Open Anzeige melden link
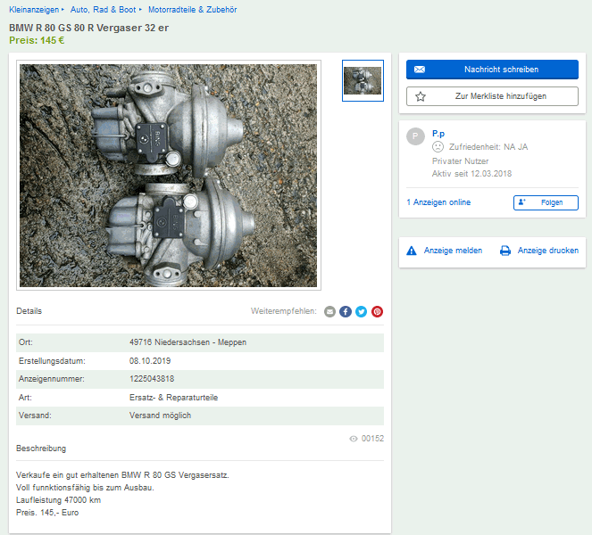Viewport: 592px width, 535px height. coord(453,251)
